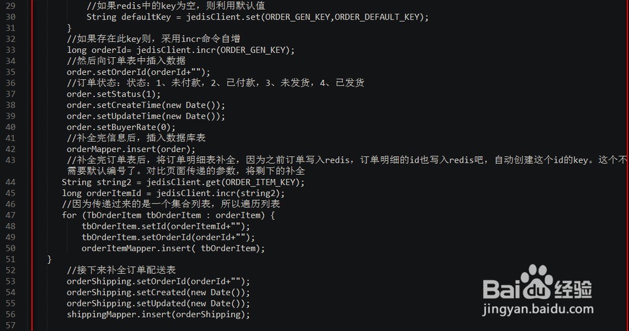
Task: Click the order.setBuyerRate(0) statement
Action: [x=121, y=127]
